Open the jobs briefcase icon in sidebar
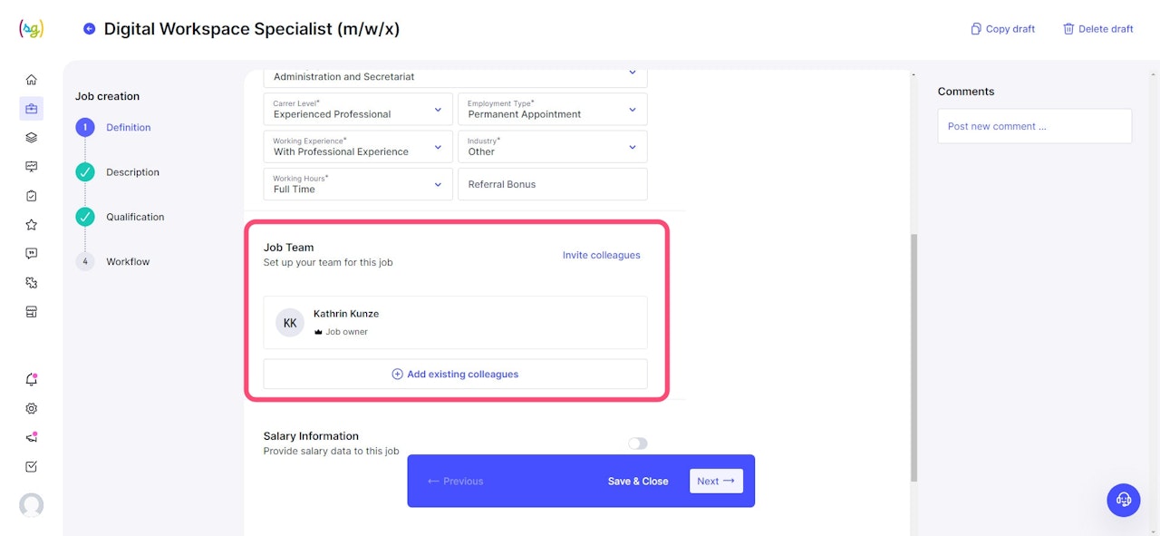 (x=31, y=109)
